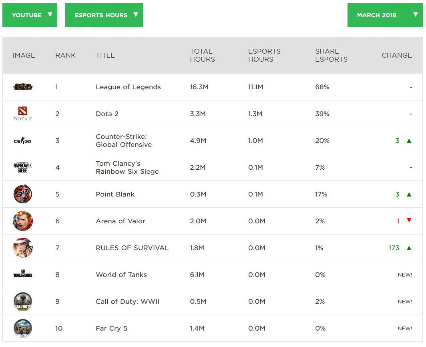Open the March 2018 date dropdown
The height and width of the screenshot is (347, 426).
click(385, 15)
